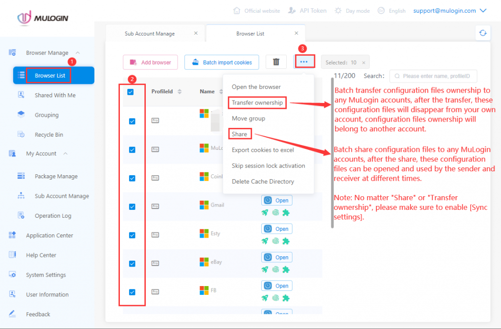Click the My Account sidebar icon
The width and height of the screenshot is (501, 329).
(x=12, y=154)
